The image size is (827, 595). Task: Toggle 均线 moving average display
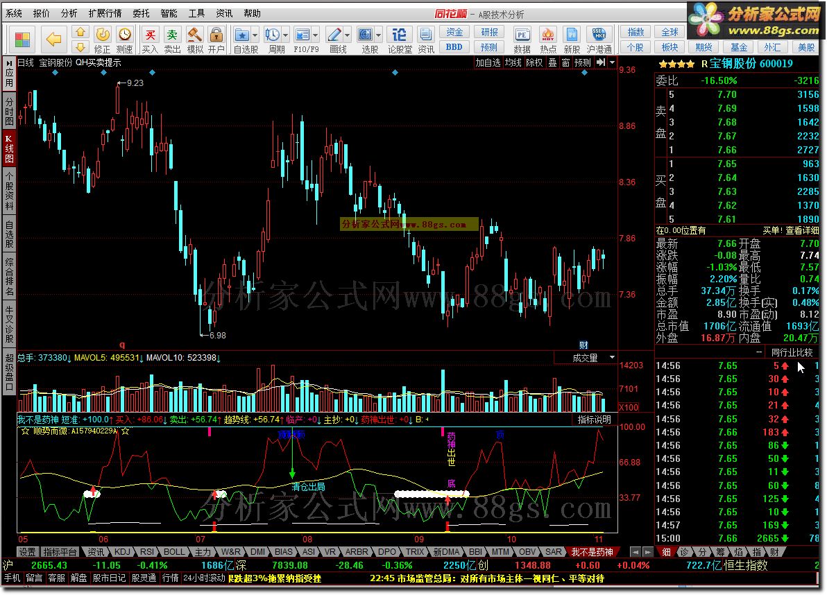(x=513, y=62)
